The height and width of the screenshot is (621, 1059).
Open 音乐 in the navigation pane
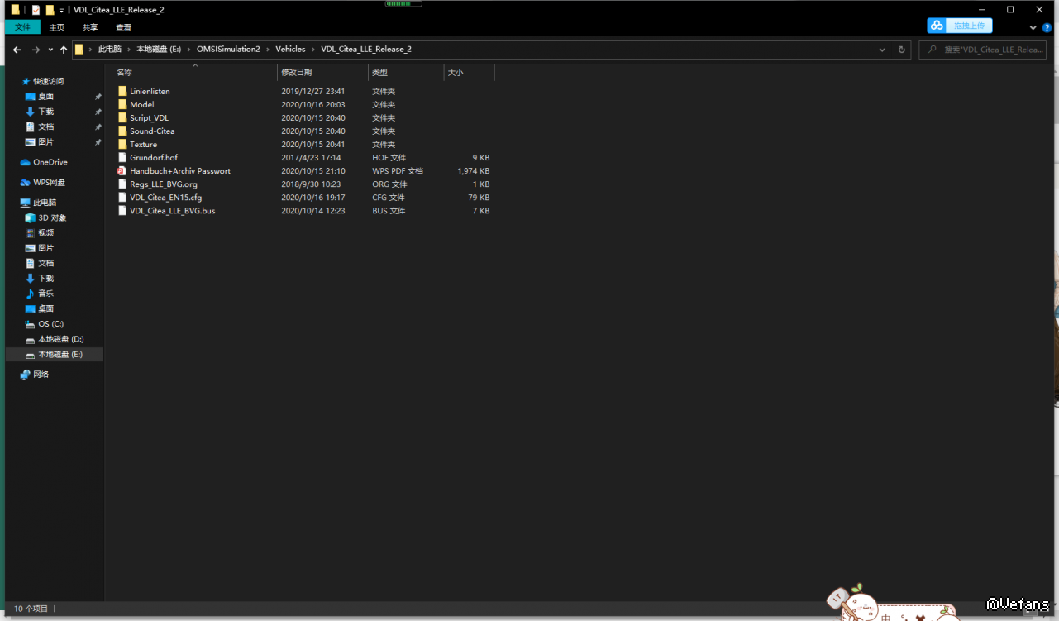click(x=45, y=294)
